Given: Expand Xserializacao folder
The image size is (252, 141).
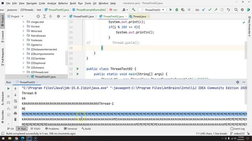Looking at the screenshot, I should (x=24, y=36).
